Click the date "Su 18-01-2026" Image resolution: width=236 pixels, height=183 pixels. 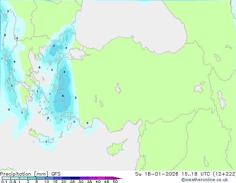(157, 174)
